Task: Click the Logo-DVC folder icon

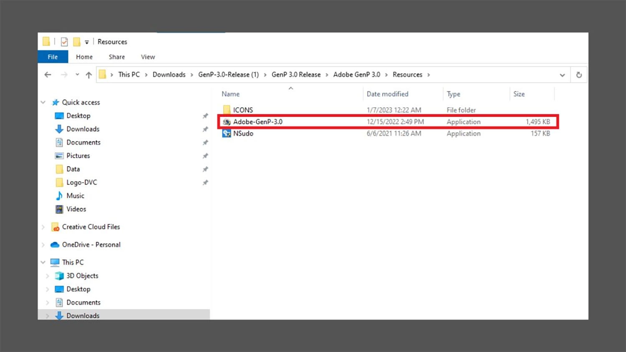Action: pyautogui.click(x=59, y=182)
